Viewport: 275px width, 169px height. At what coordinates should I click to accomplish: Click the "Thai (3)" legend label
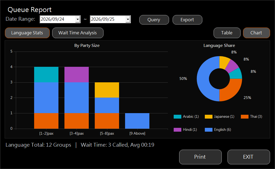256,116
